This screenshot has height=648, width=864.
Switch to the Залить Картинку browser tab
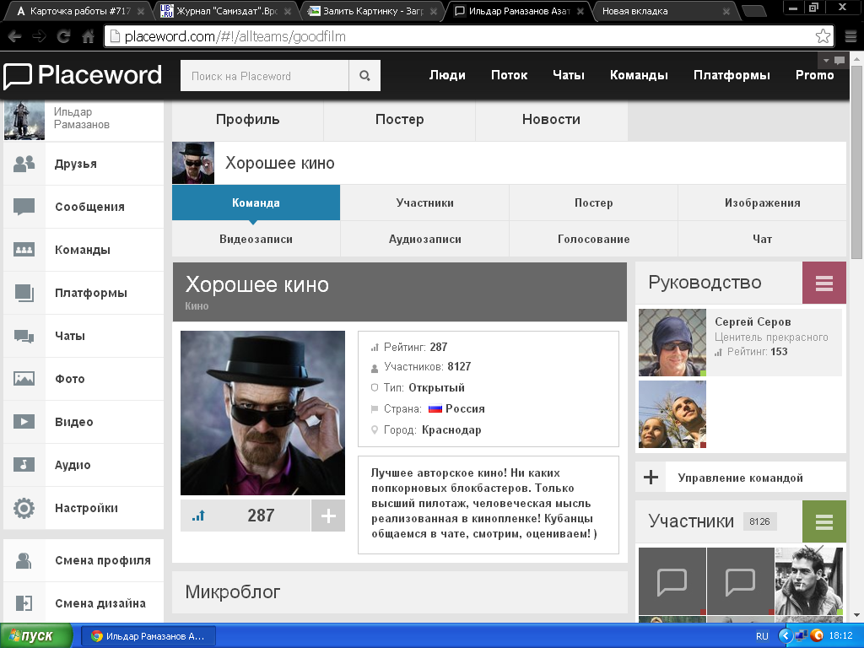point(373,11)
